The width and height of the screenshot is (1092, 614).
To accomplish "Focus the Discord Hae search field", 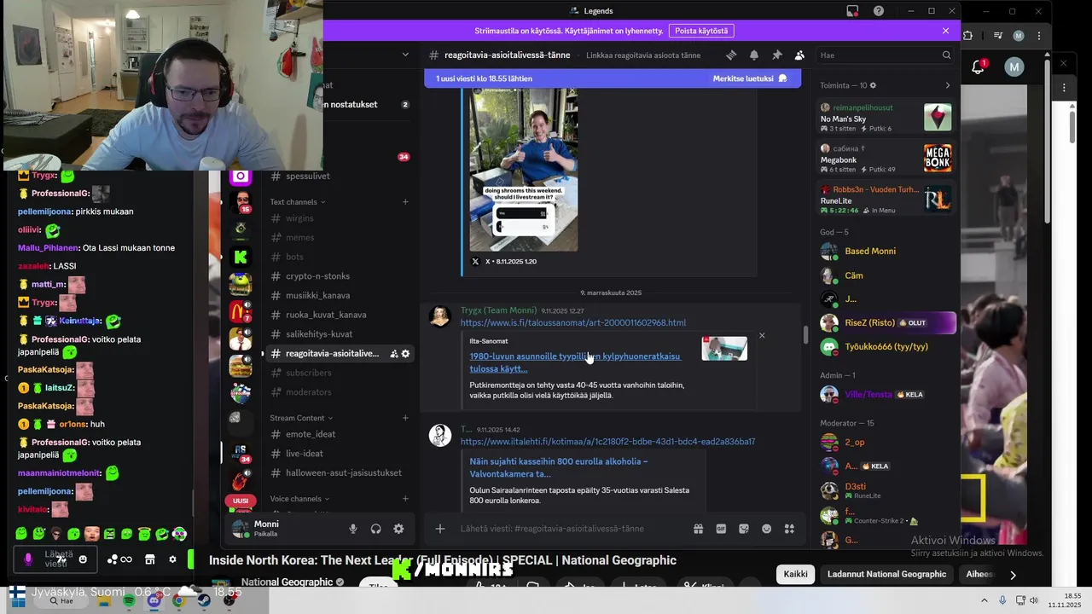I will (x=885, y=55).
